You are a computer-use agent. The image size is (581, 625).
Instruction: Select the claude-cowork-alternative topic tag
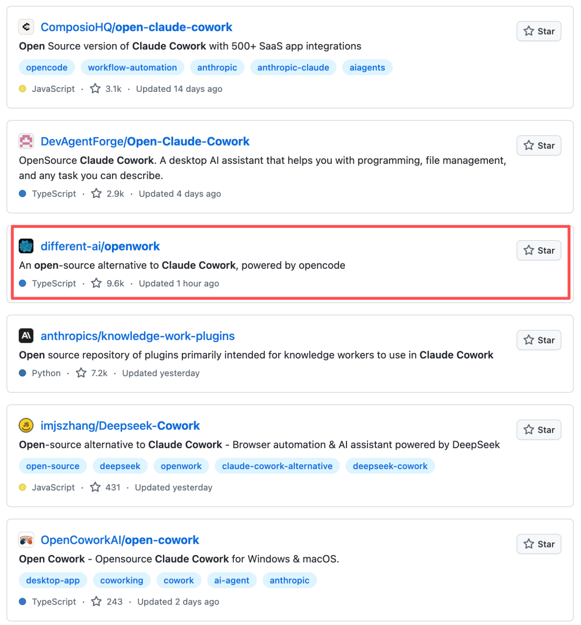[277, 466]
